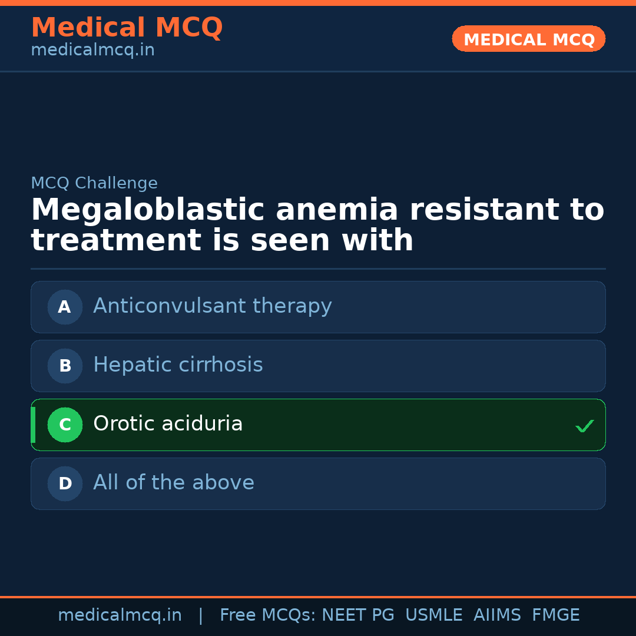Open the medicalmcq.in link in the header
Screen dimensions: 636x636
tap(92, 50)
